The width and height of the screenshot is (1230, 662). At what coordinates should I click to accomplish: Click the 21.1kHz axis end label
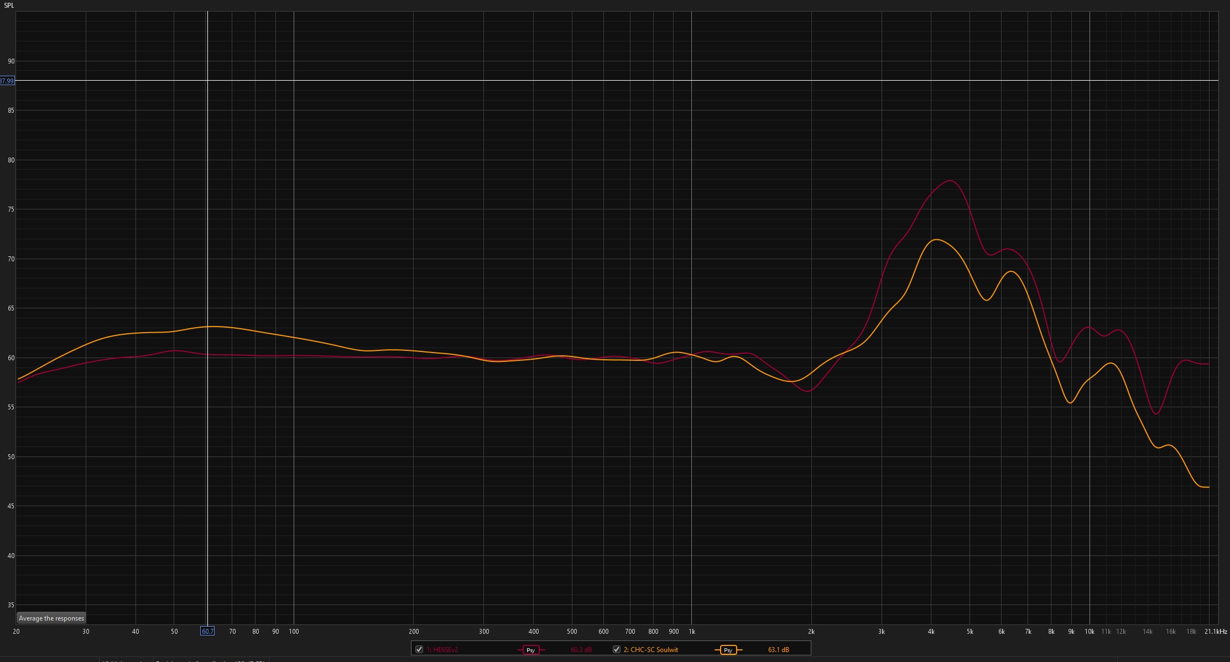pyautogui.click(x=1216, y=631)
